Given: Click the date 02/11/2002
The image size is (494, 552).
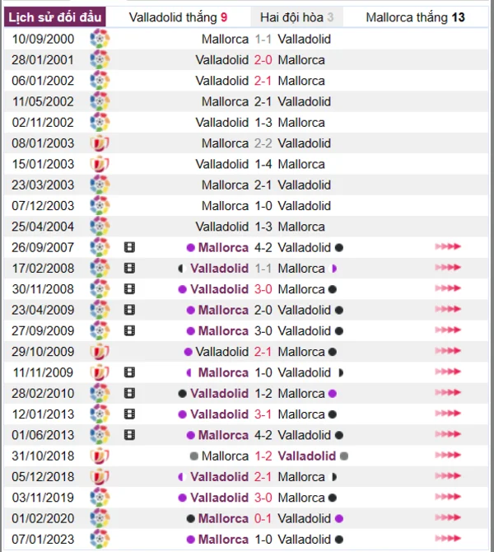Looking at the screenshot, I should (x=43, y=123).
